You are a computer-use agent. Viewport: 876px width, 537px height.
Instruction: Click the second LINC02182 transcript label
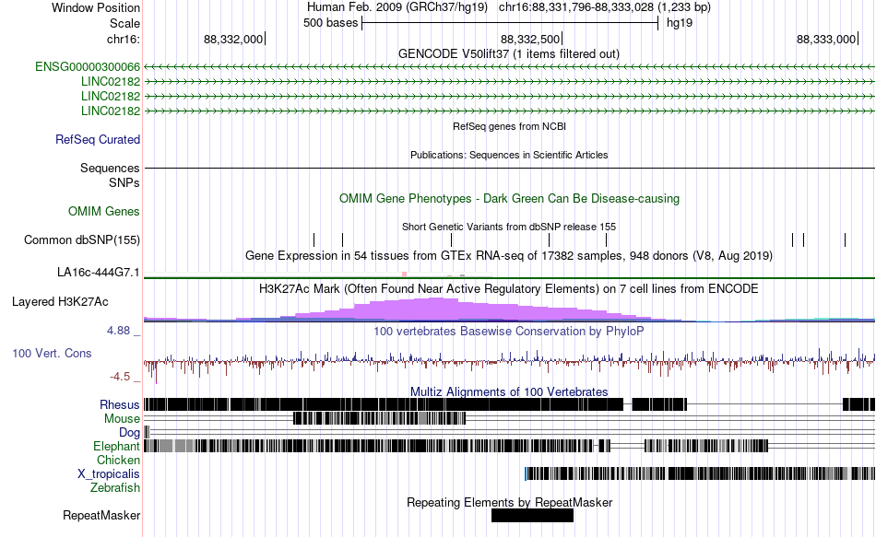click(111, 96)
